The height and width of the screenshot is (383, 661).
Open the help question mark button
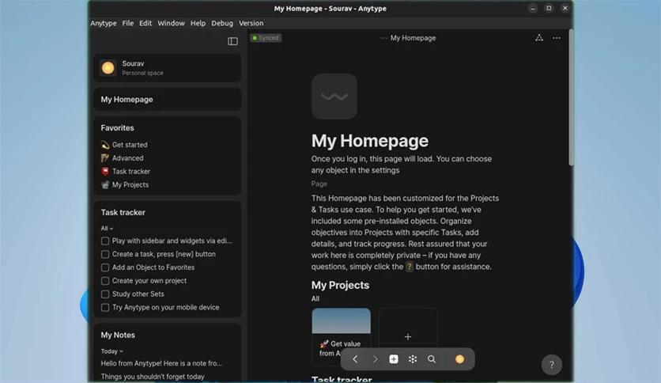pyautogui.click(x=551, y=365)
